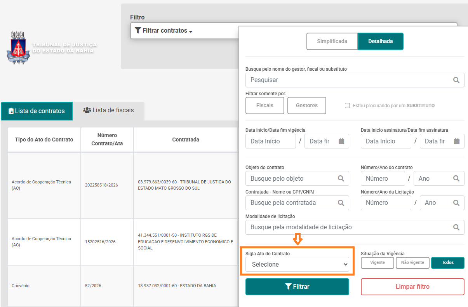Click magnifier icon in Objeto do contrato field
The image size is (468, 307).
click(x=341, y=178)
